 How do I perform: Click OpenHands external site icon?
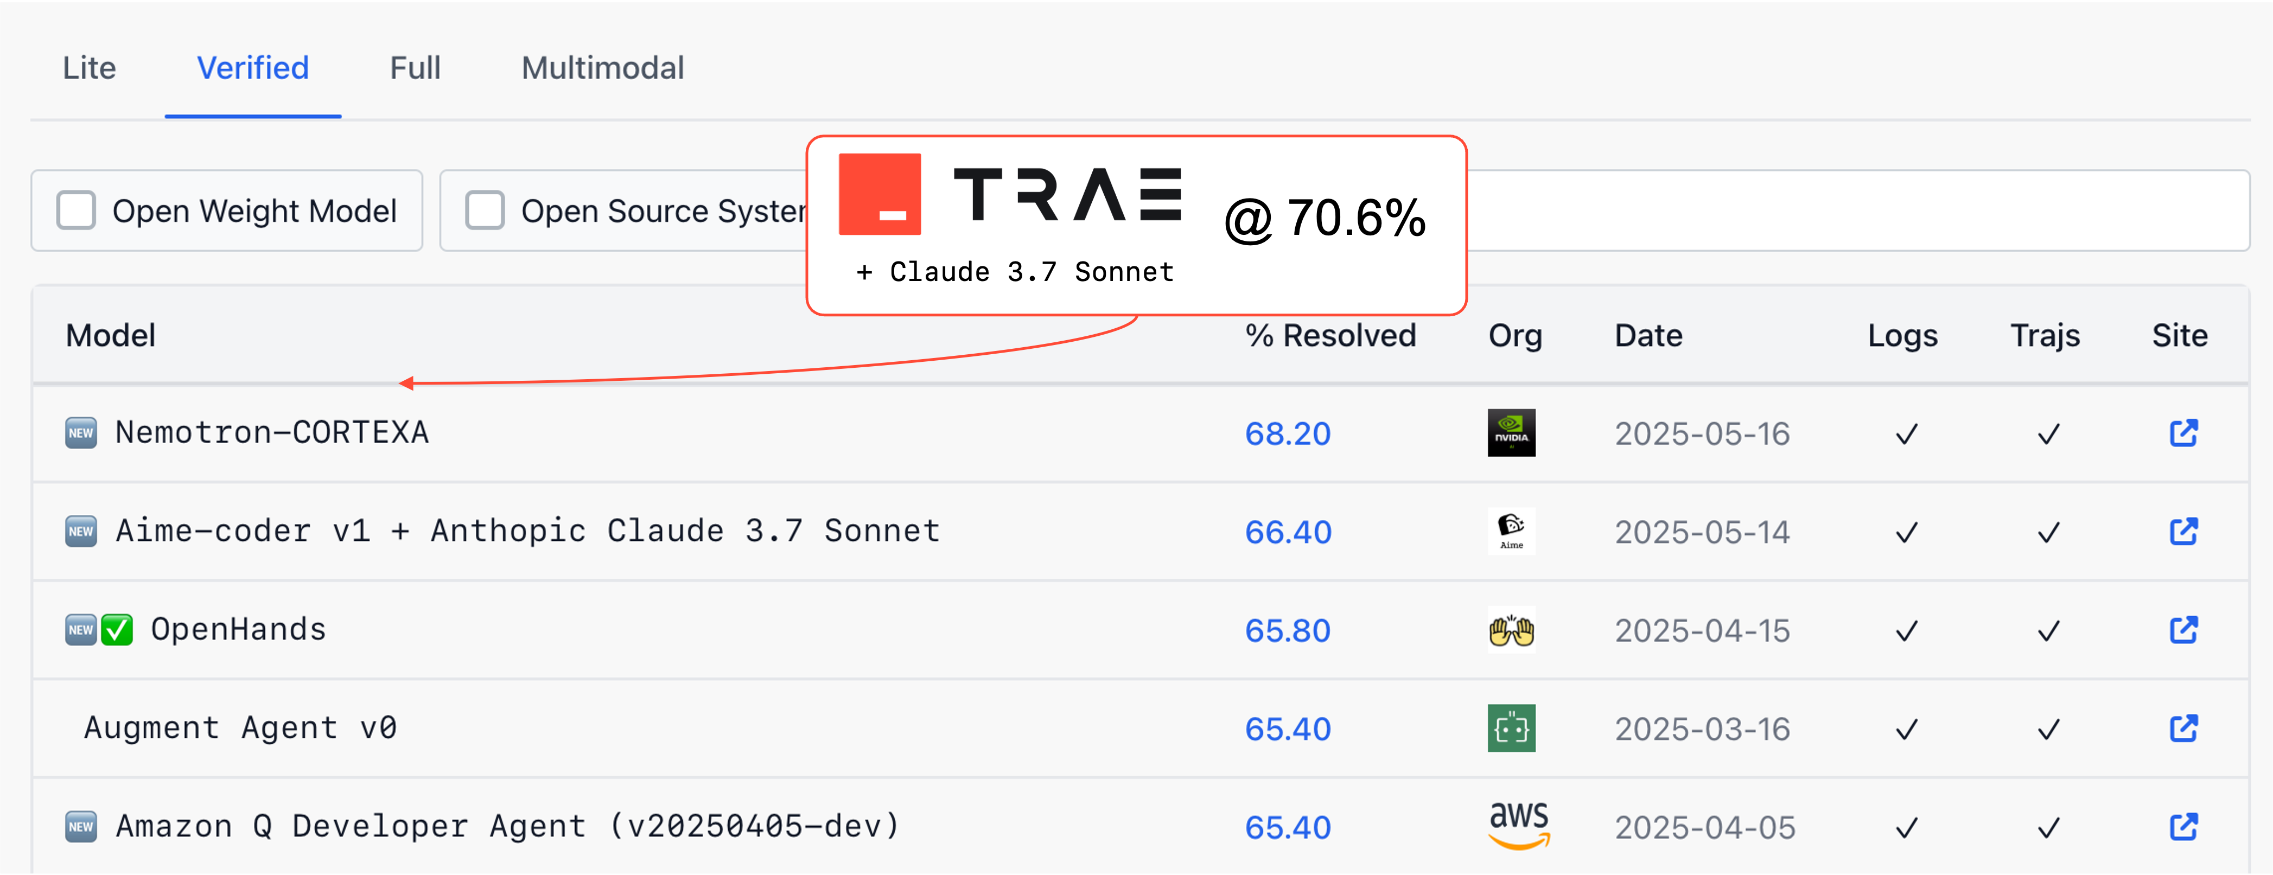click(2183, 630)
